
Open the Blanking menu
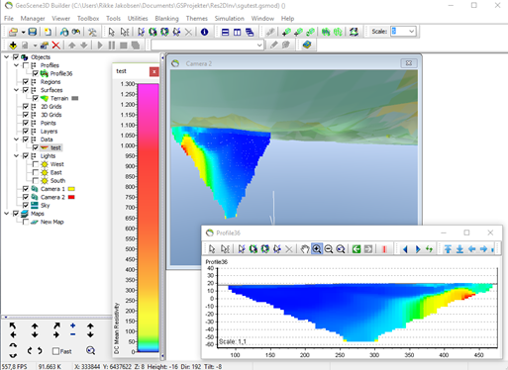[x=166, y=19]
